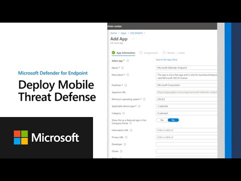Click the info icon next to Description
This screenshot has width=241, height=181.
(128, 75)
